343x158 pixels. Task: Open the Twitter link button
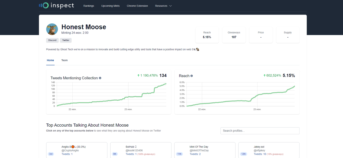(66, 40)
